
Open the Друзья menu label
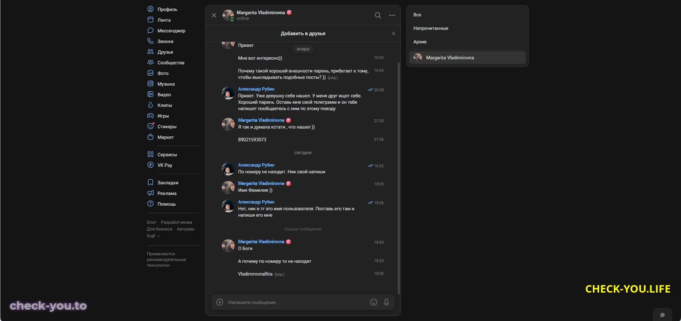165,52
